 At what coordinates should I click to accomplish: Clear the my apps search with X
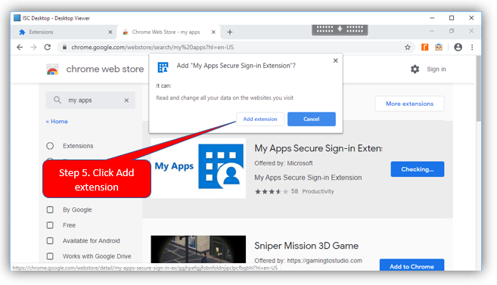pyautogui.click(x=126, y=101)
